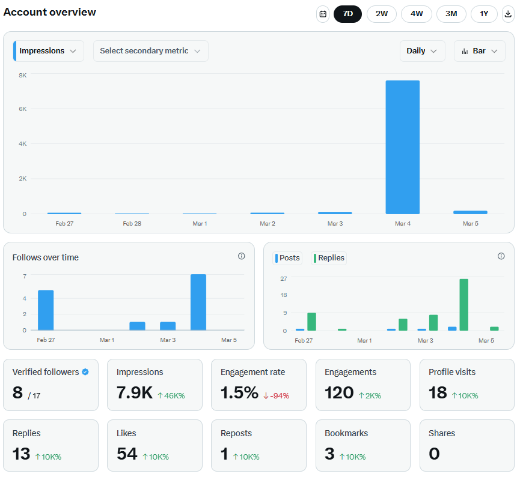The width and height of the screenshot is (520, 483).
Task: Click the 8K y-axis label
Action: 23,75
